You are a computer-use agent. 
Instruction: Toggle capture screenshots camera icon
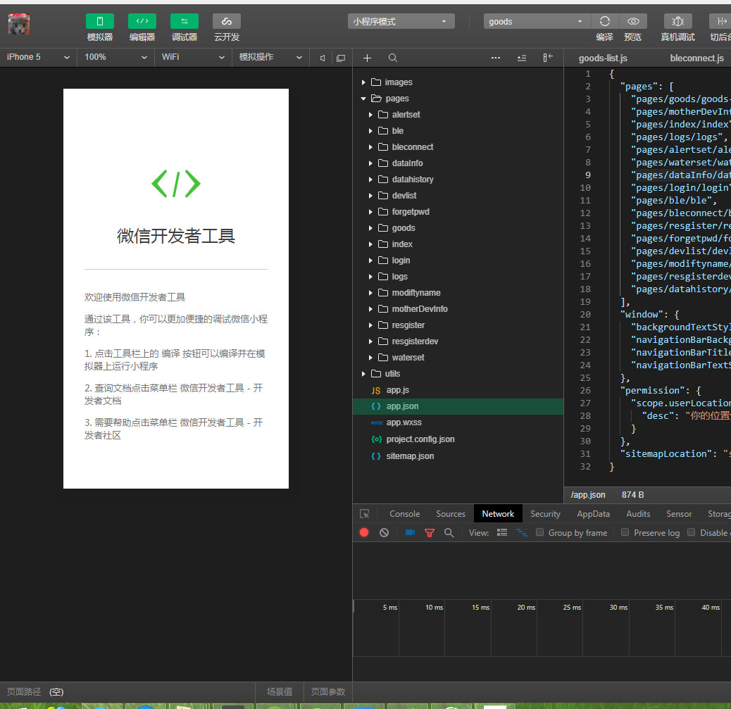point(410,532)
